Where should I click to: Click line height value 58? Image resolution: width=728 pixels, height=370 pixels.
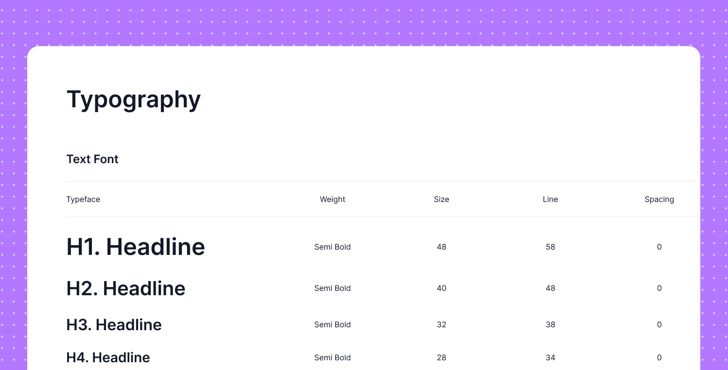point(550,247)
